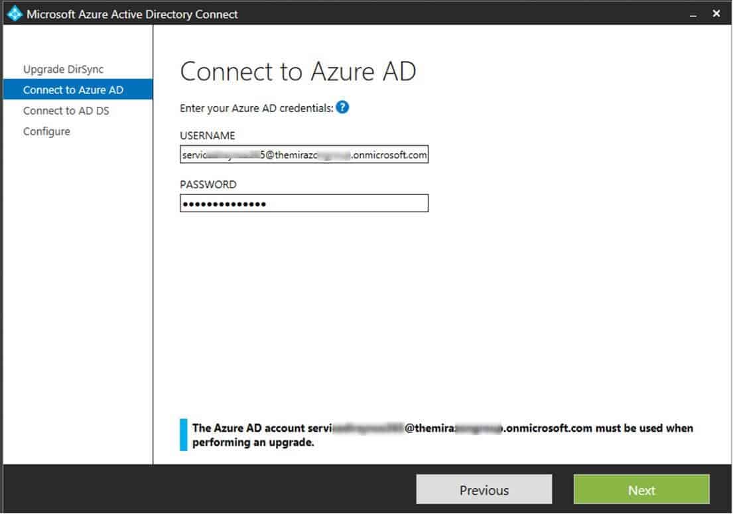Click the Previous button
Viewport: 733px width, 514px height.
(484, 489)
